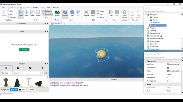
Task: Open the UI insert tool
Action: [78, 13]
